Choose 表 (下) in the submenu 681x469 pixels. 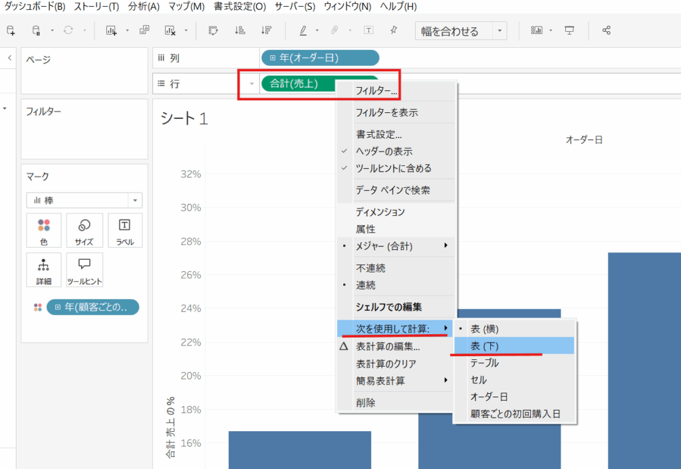point(485,346)
